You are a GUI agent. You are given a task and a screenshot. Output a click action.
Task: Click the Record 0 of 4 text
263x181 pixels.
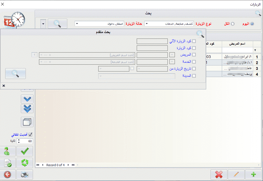pyautogui.click(x=55, y=165)
